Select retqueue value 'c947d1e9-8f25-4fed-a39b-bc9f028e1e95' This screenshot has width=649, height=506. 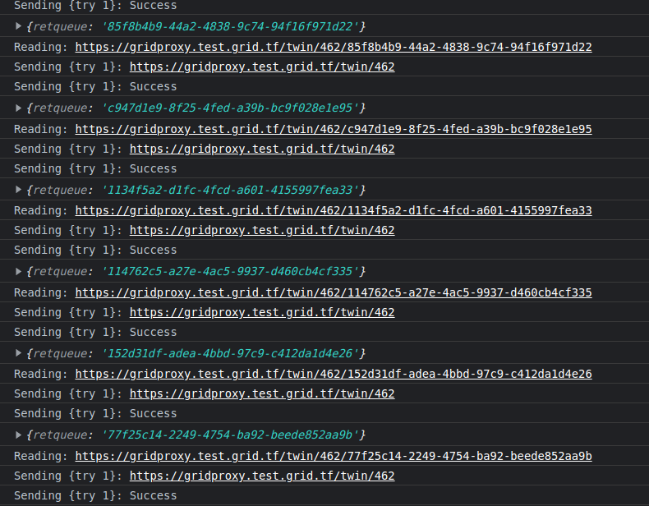(230, 108)
